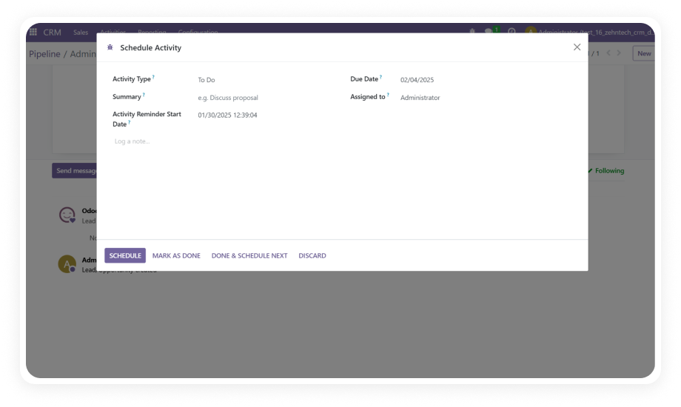The width and height of the screenshot is (681, 407).
Task: Focus the Summary input field
Action: 265,97
